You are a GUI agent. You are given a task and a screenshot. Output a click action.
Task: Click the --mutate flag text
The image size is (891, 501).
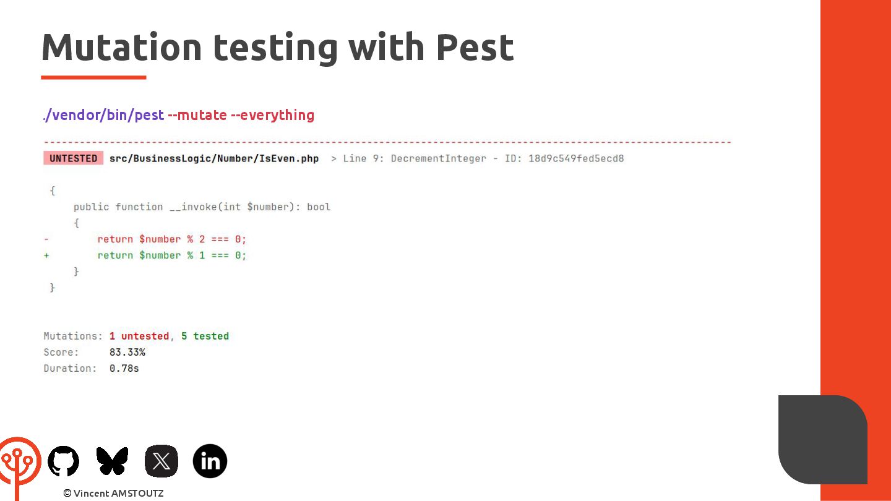197,115
